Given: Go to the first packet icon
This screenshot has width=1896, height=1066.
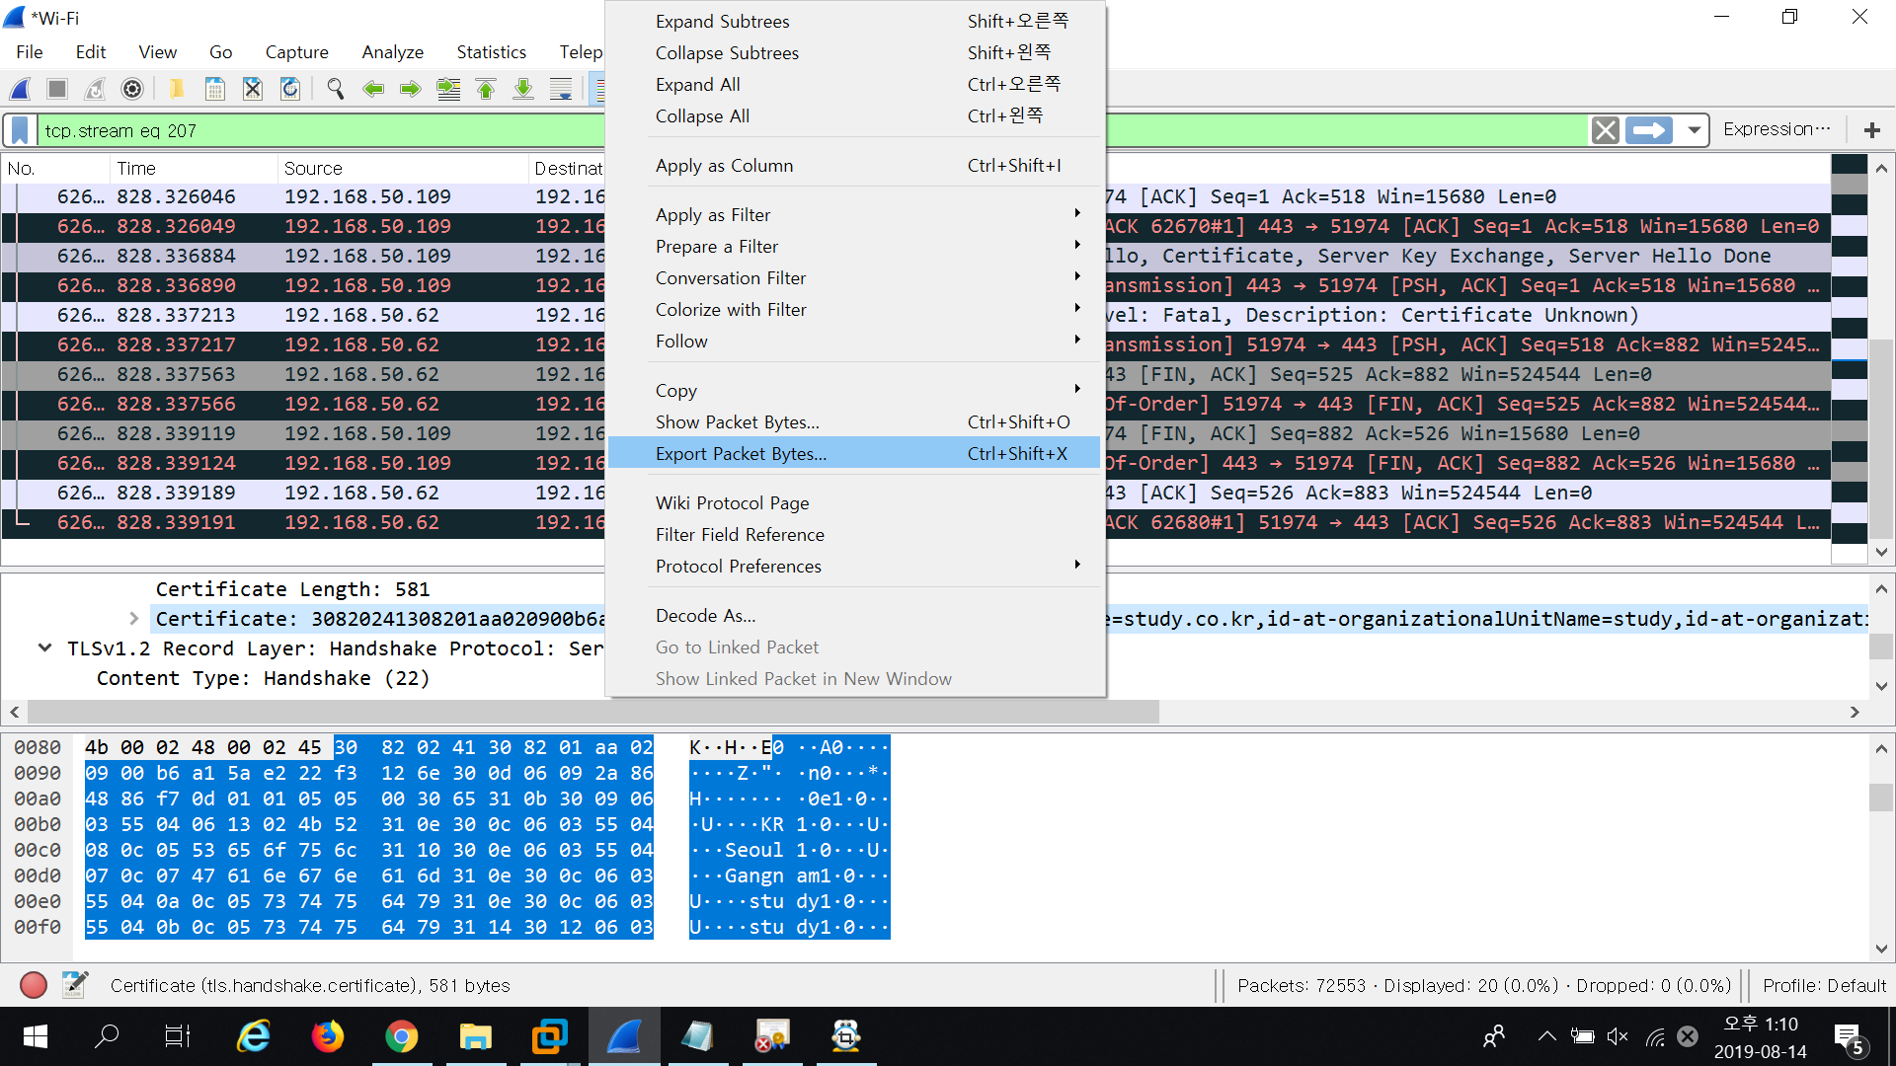Looking at the screenshot, I should pos(486,90).
